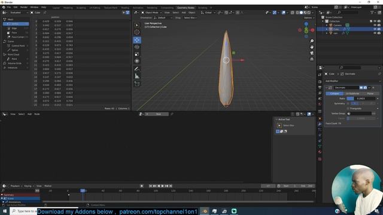Open the Modifiers wrench tab icon
Screen dimensions: 383x215
point(320,124)
